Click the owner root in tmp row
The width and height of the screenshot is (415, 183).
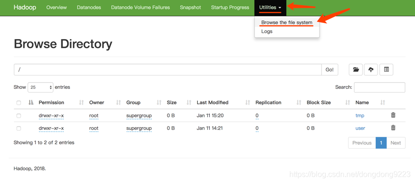(x=94, y=116)
